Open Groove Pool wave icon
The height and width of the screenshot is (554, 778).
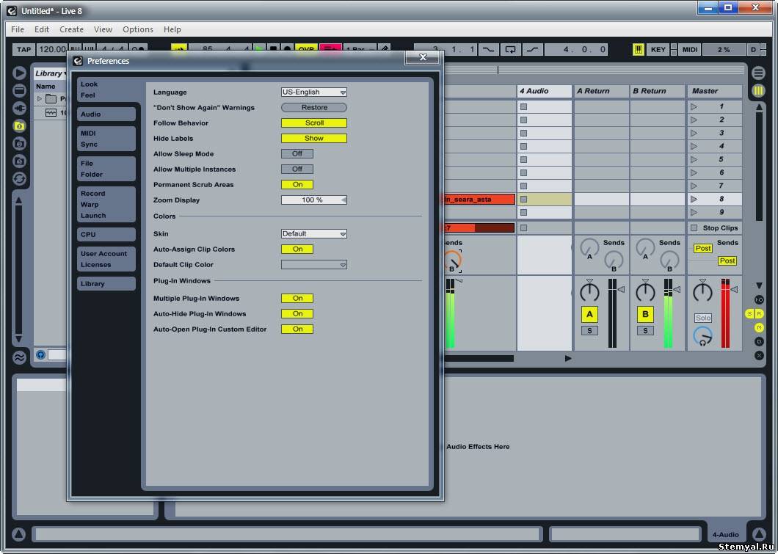point(19,357)
